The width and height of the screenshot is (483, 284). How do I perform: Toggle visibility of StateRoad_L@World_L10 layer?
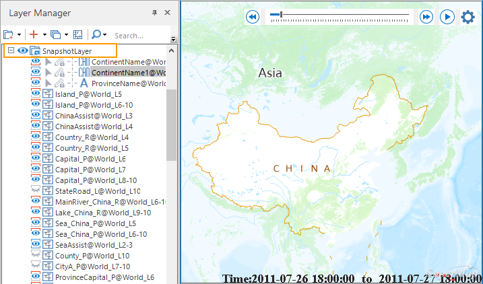click(36, 190)
